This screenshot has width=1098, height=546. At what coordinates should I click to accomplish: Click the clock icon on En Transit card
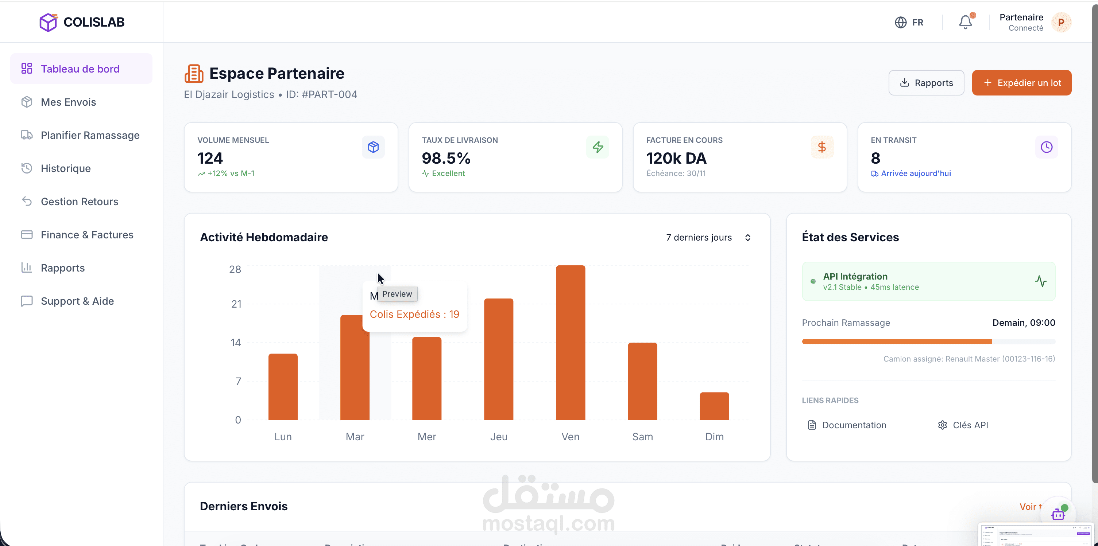point(1047,147)
